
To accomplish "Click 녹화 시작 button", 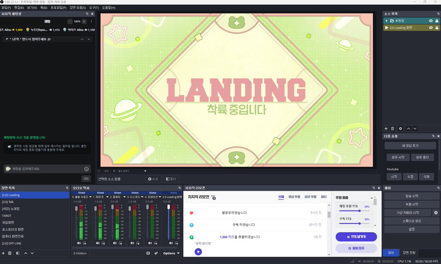I will (411, 204).
